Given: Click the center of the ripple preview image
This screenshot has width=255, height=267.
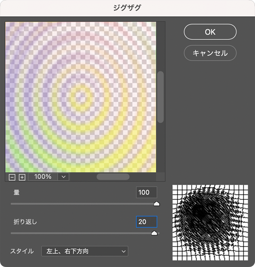Looking at the screenshot, I should [81, 97].
